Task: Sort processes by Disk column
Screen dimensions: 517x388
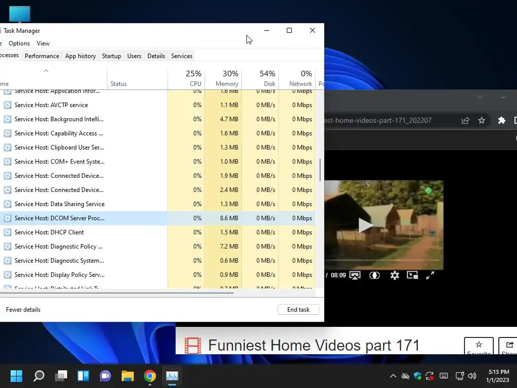Action: coord(260,78)
